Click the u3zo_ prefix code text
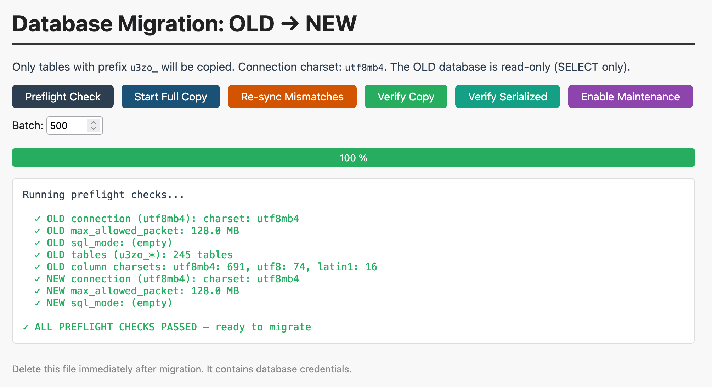The height and width of the screenshot is (387, 712). click(x=144, y=68)
